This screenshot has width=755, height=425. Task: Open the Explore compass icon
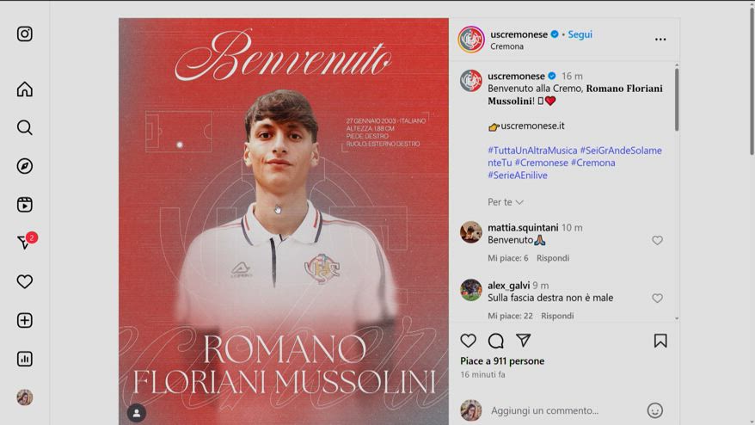click(25, 166)
